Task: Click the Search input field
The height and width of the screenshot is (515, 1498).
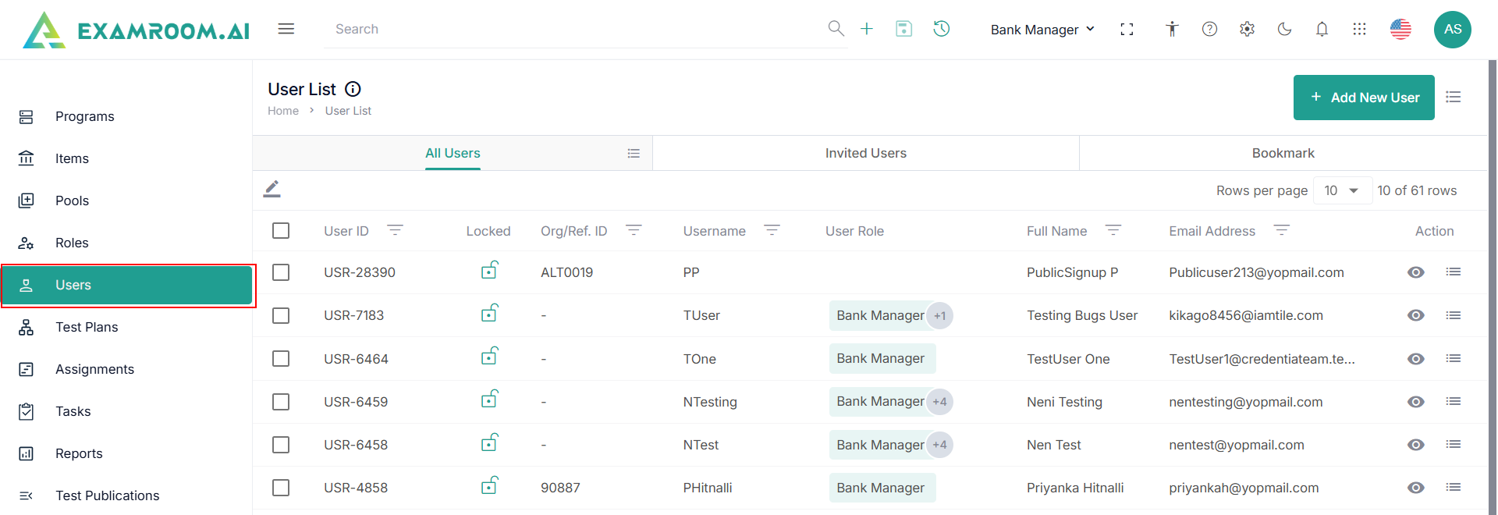Action: (x=577, y=29)
